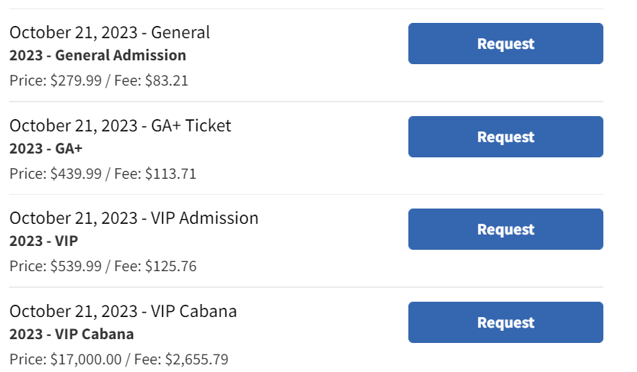Select the $2,655.79 fee amount
Screen dimensions: 637x372
(196, 359)
